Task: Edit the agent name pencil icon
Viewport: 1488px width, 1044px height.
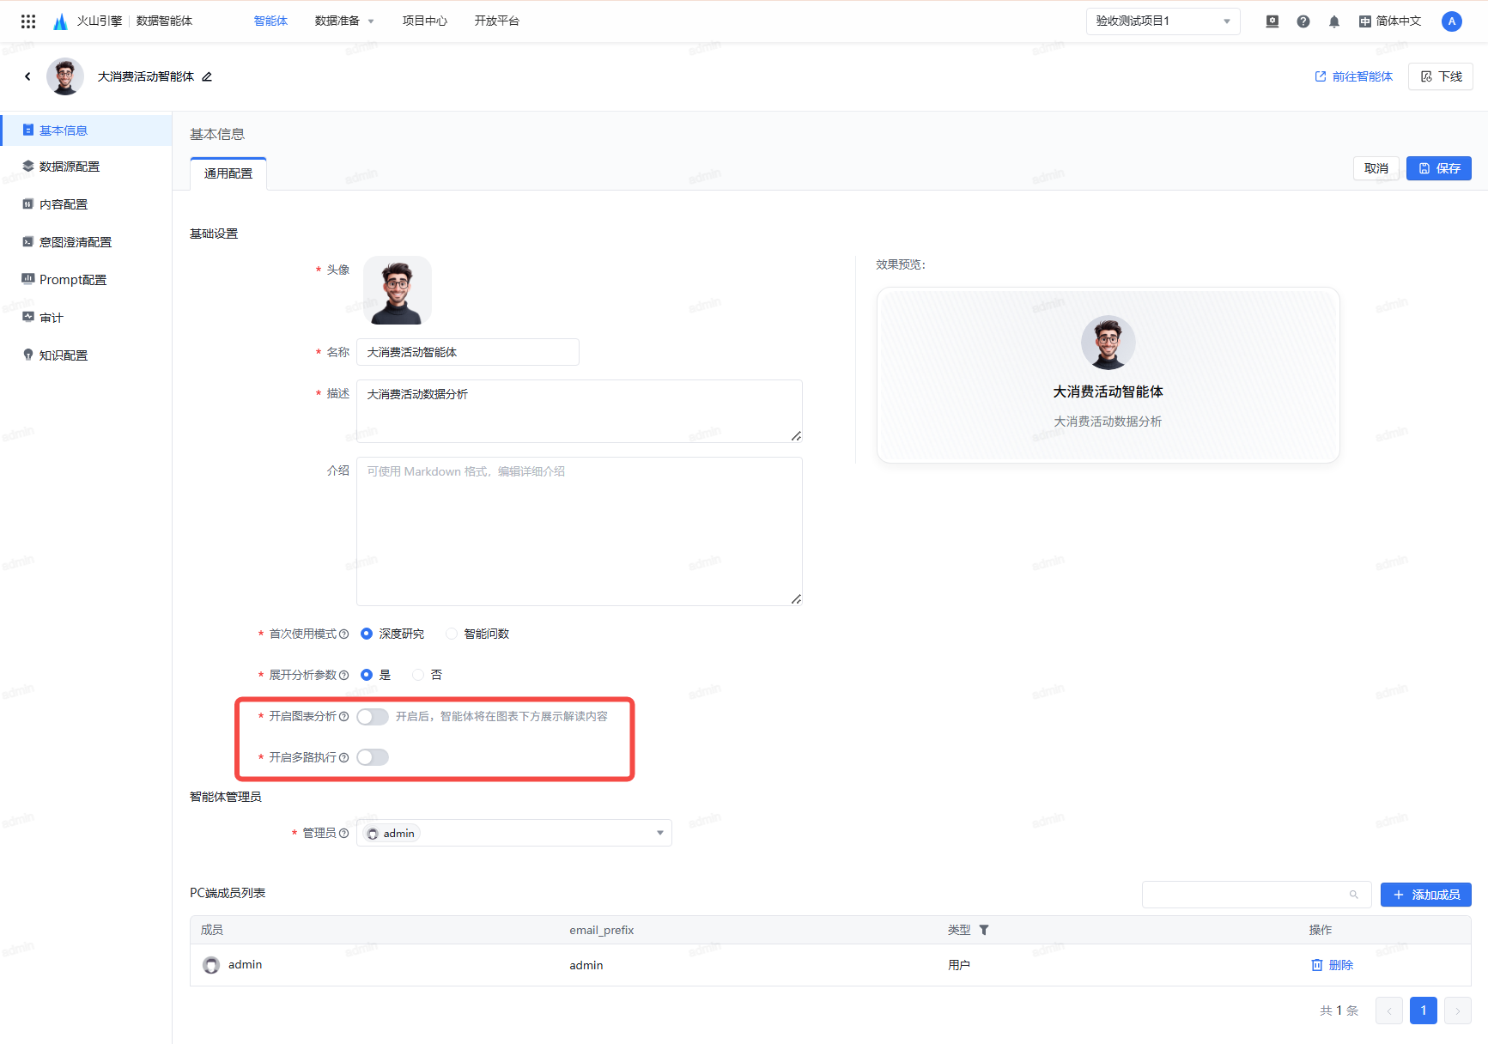Action: (x=207, y=76)
